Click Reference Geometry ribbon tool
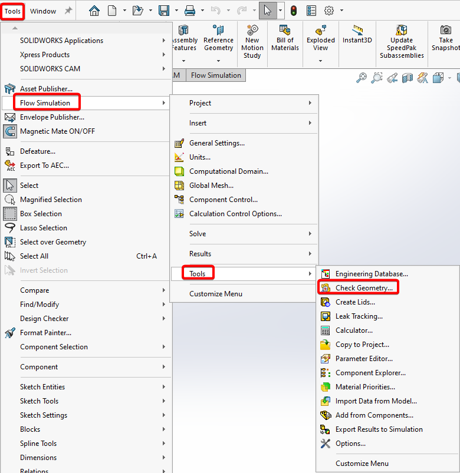 [x=218, y=38]
